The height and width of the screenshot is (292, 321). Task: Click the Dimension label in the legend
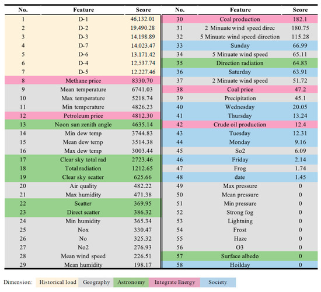point(18,282)
